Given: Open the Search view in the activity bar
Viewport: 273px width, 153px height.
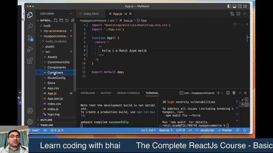Looking at the screenshot, I should click(x=30, y=26).
